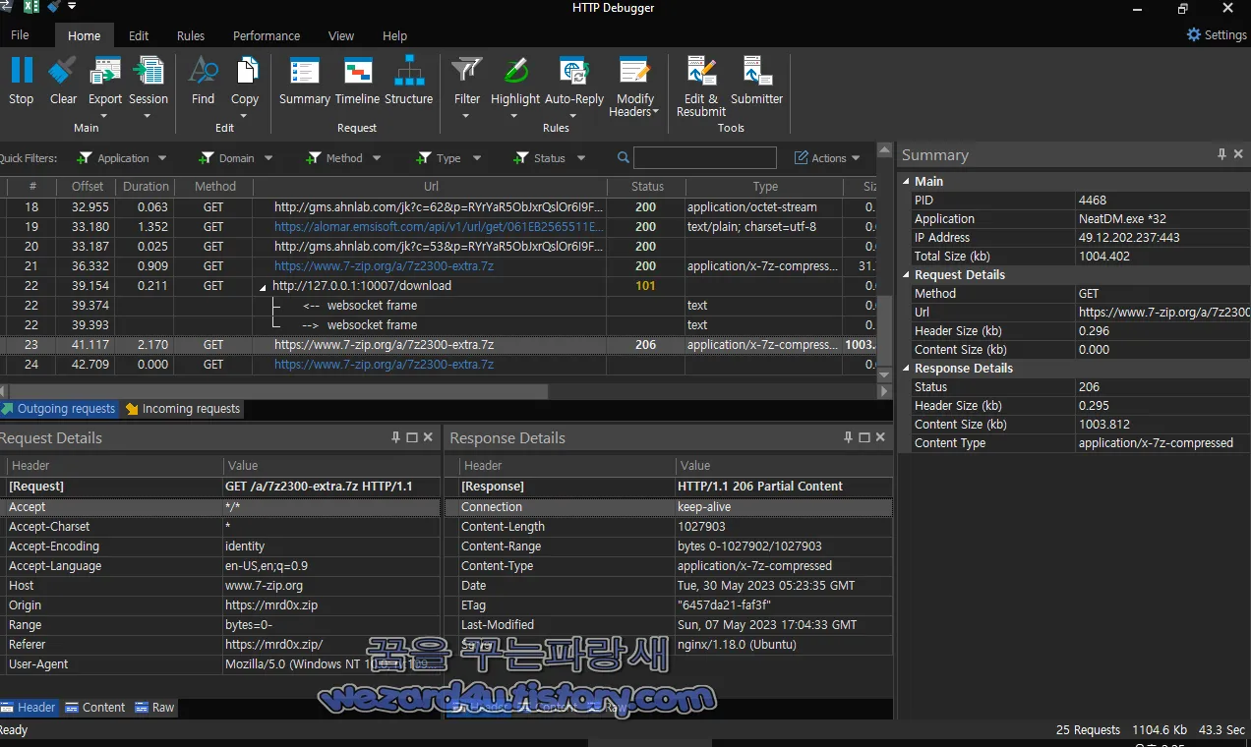Viewport: 1251px width, 747px height.
Task: Select the Outgoing requests tab
Action: 58,408
